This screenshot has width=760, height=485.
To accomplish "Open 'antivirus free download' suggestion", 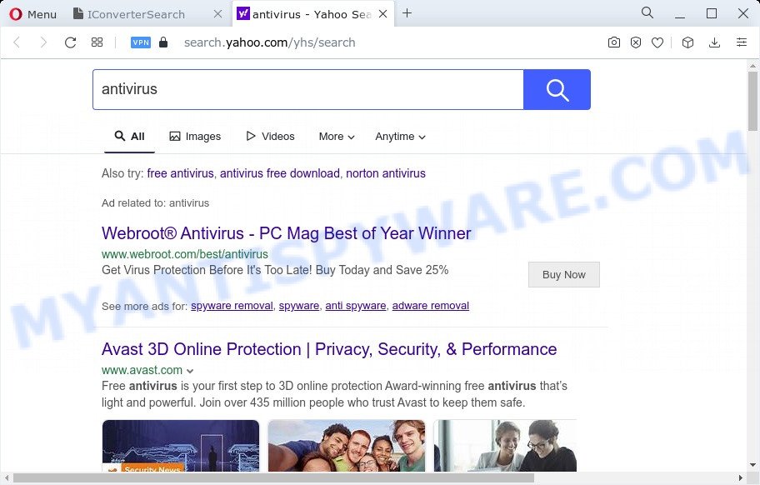I will tap(280, 173).
